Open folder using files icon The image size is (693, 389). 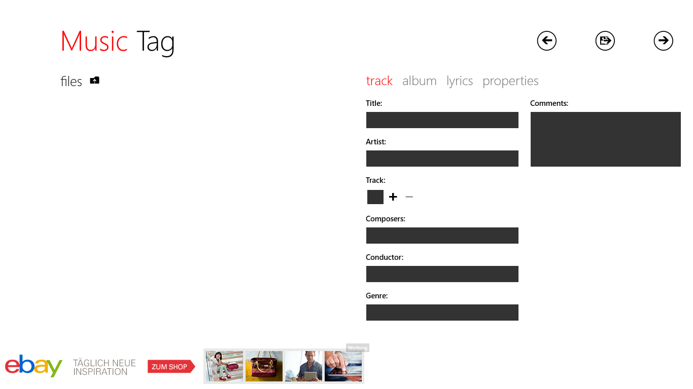pos(94,81)
